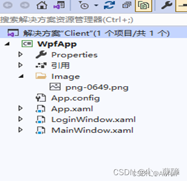Open the pending changes filter clock icon

(84, 5)
